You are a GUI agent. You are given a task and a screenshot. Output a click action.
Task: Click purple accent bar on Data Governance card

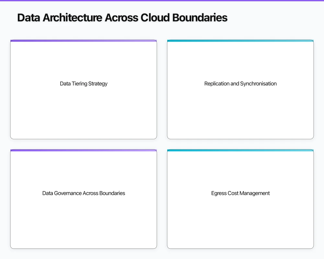click(x=84, y=151)
